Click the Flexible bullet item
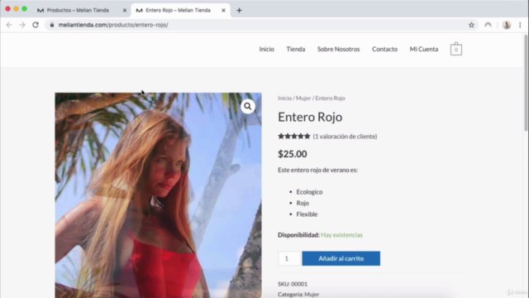Screen dimensions: 529x298 click(x=307, y=214)
